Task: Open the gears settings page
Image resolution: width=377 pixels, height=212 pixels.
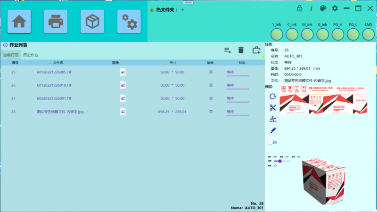Action: [129, 22]
